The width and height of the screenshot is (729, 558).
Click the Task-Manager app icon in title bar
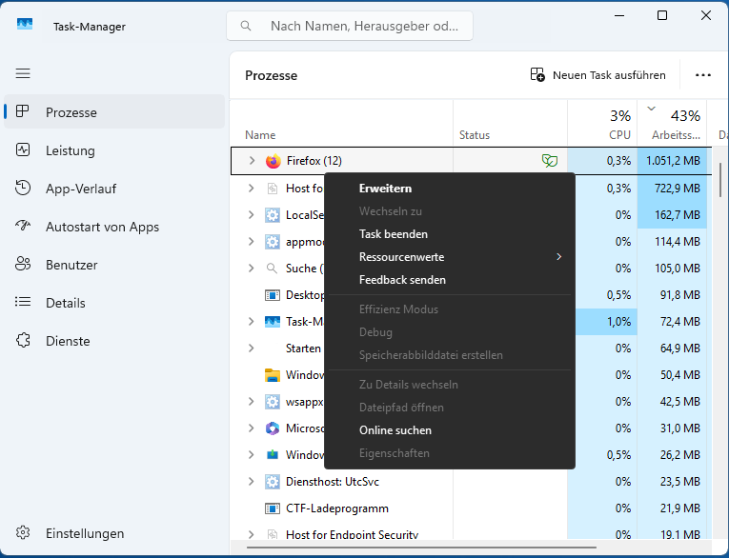point(25,23)
